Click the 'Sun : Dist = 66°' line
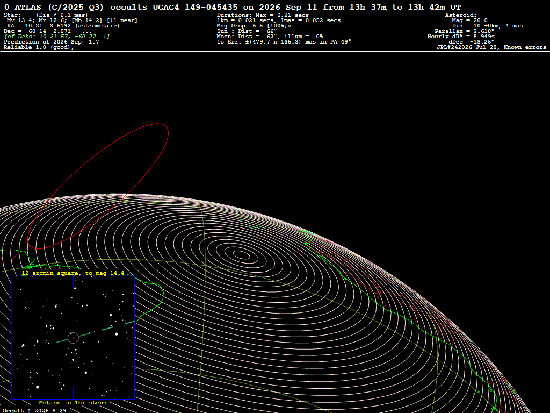 [247, 31]
